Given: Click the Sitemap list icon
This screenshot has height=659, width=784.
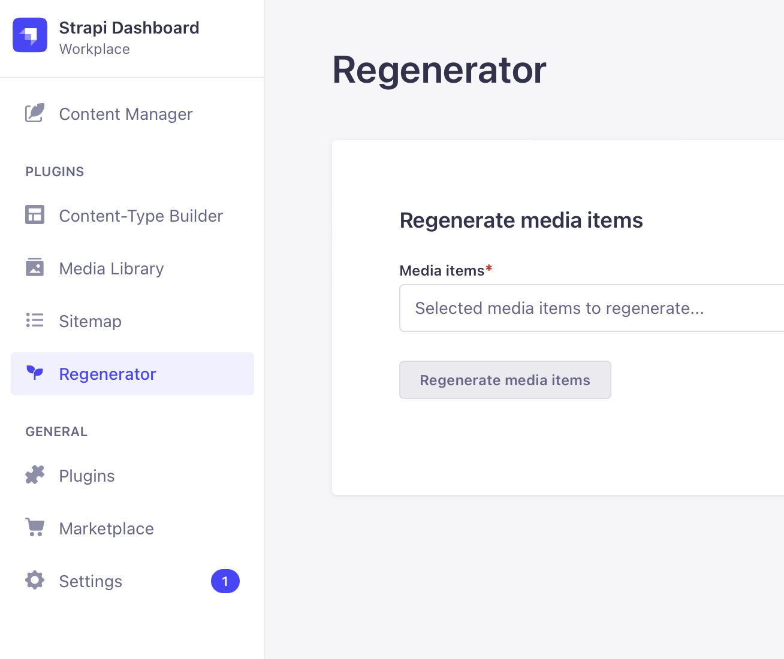Looking at the screenshot, I should coord(35,321).
